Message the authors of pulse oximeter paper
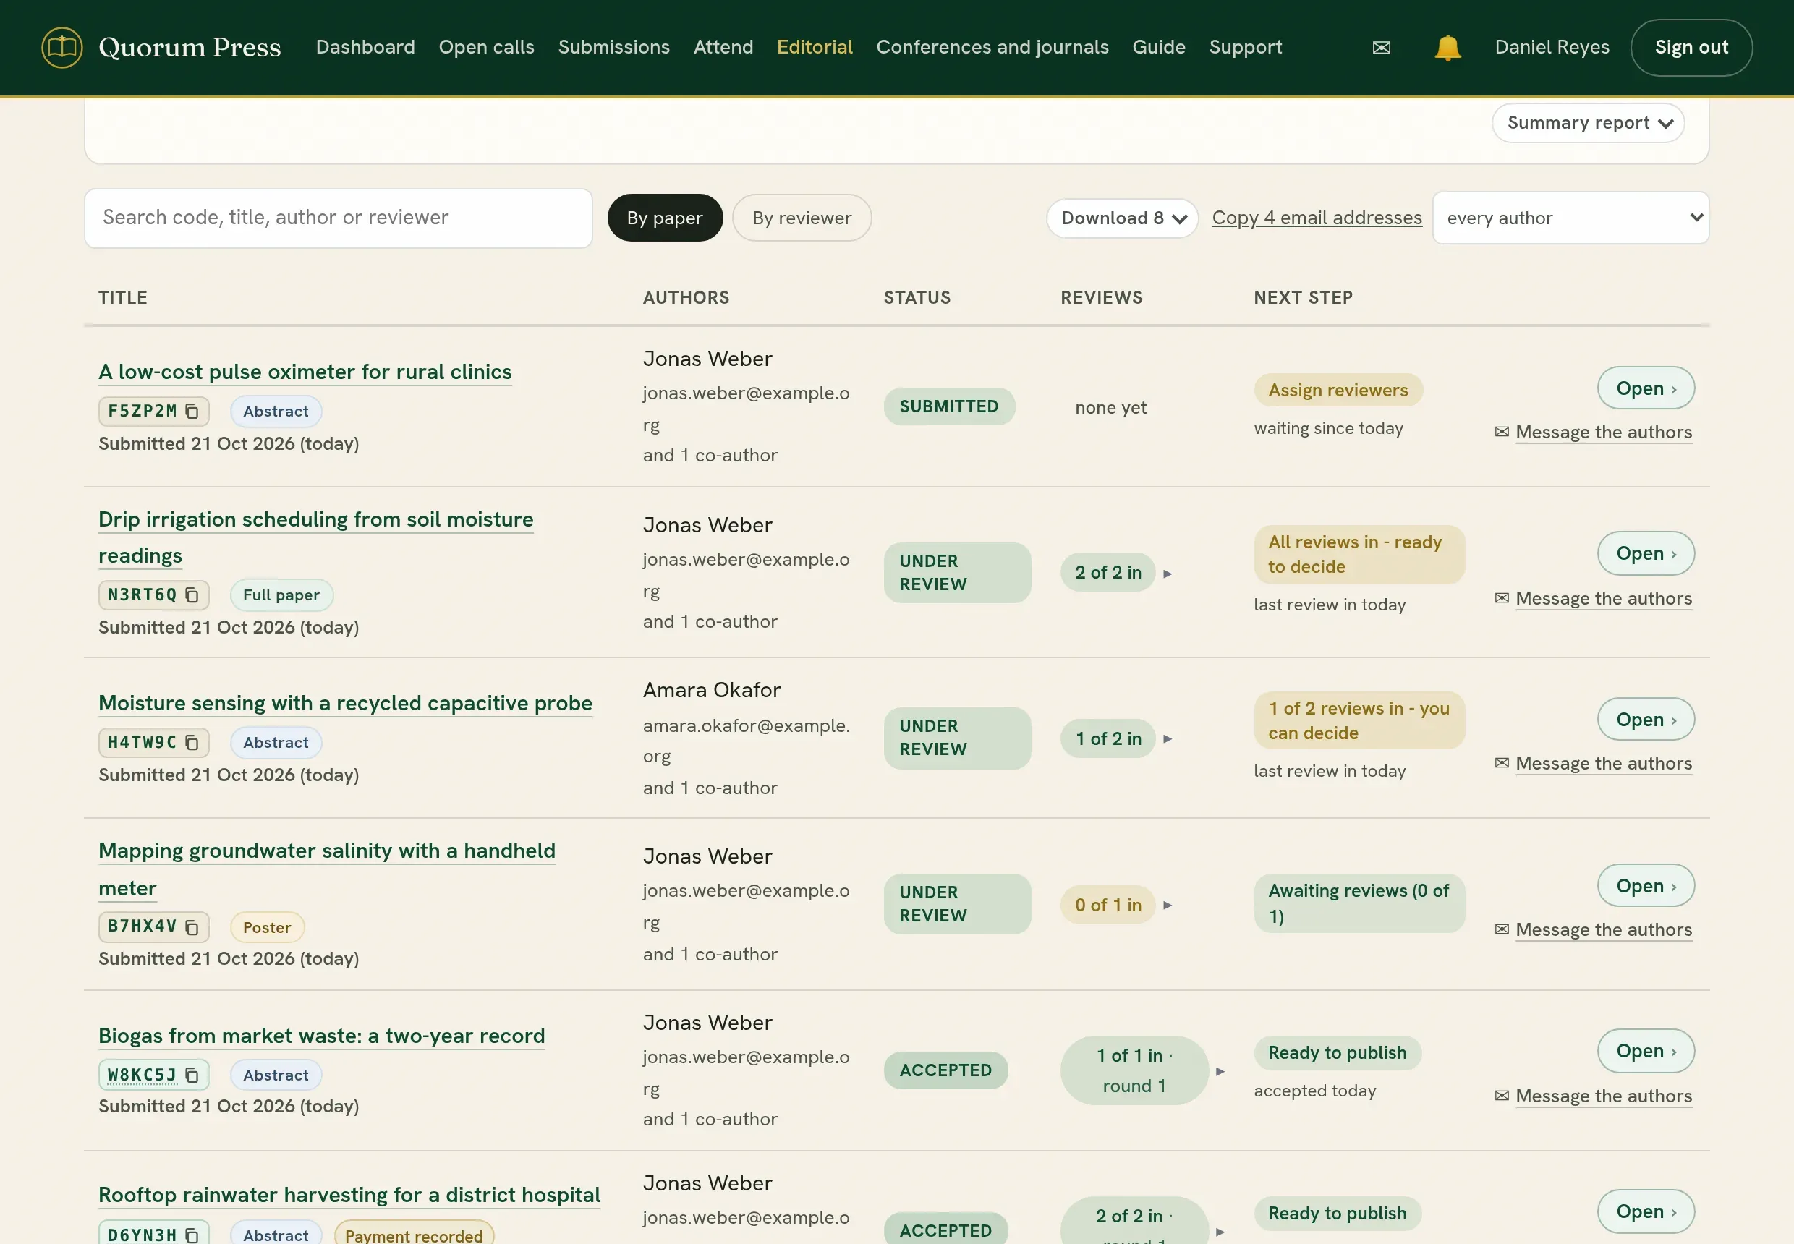 [1604, 432]
